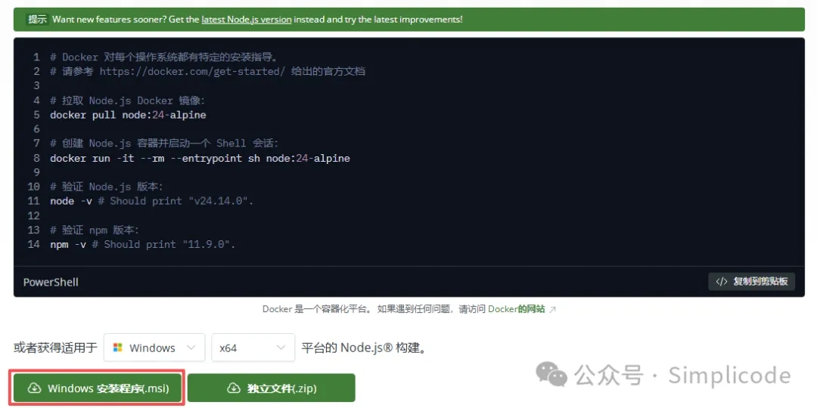Click the 提示 badge in green banner
This screenshot has height=408, width=817.
(x=38, y=19)
